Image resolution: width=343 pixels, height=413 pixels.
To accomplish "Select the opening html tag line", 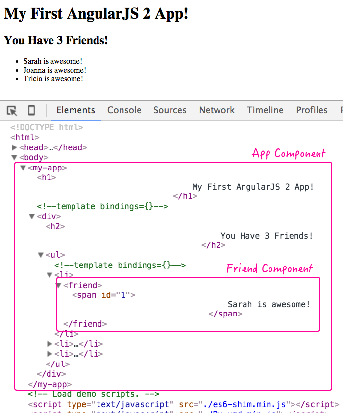I will [x=25, y=137].
